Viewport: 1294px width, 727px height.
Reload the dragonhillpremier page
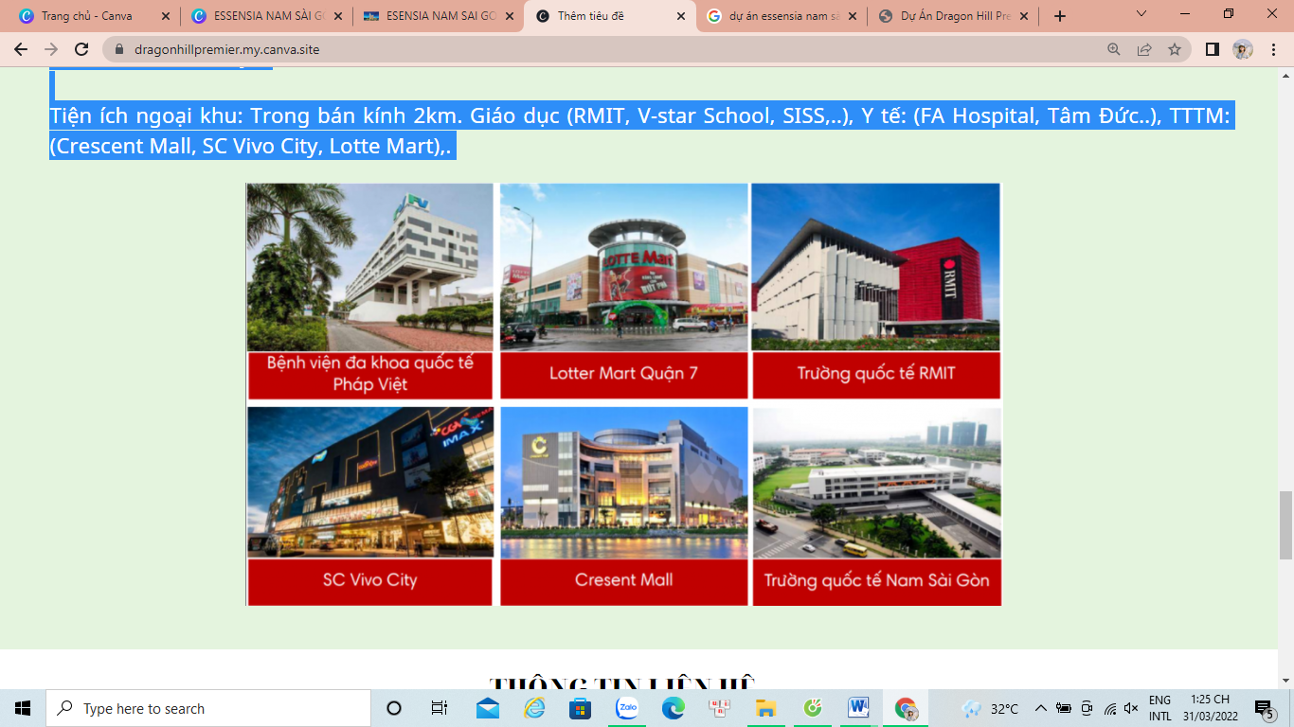(x=81, y=49)
